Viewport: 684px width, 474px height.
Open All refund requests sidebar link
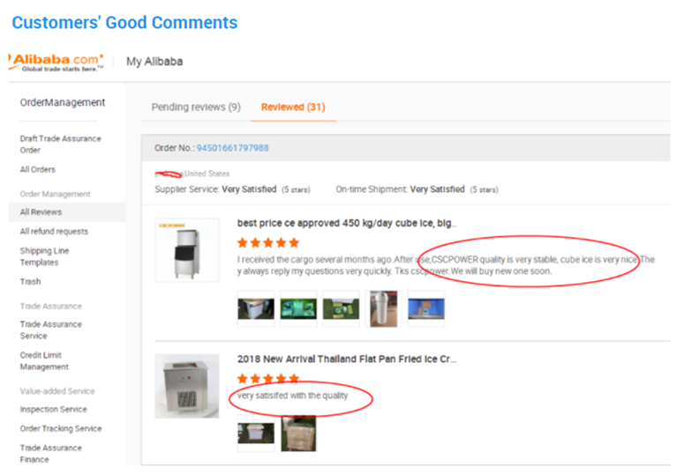(x=54, y=232)
